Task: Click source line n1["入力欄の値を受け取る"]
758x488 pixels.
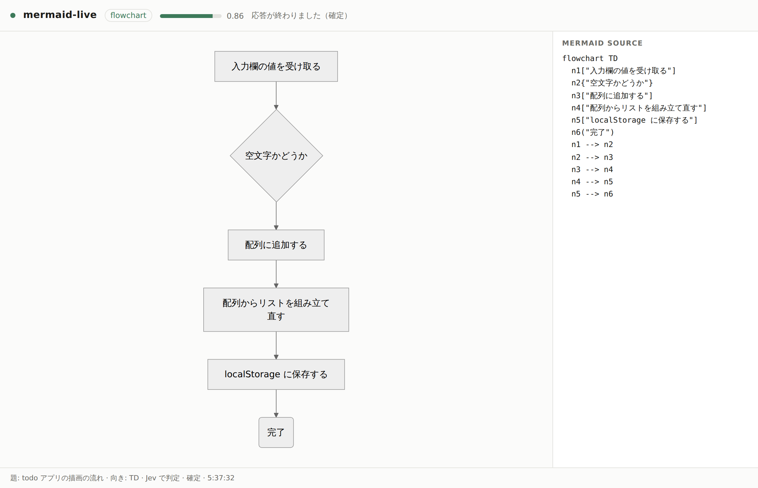Action: [623, 71]
